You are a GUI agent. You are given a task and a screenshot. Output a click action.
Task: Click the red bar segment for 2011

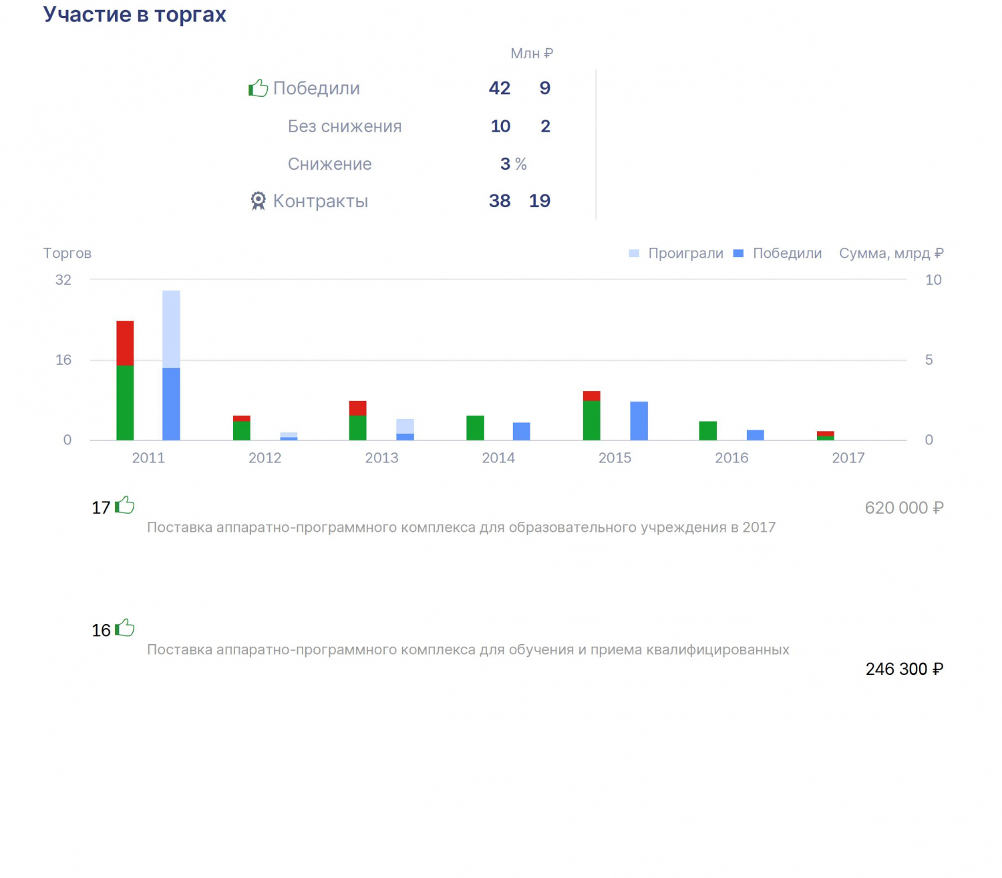point(125,343)
